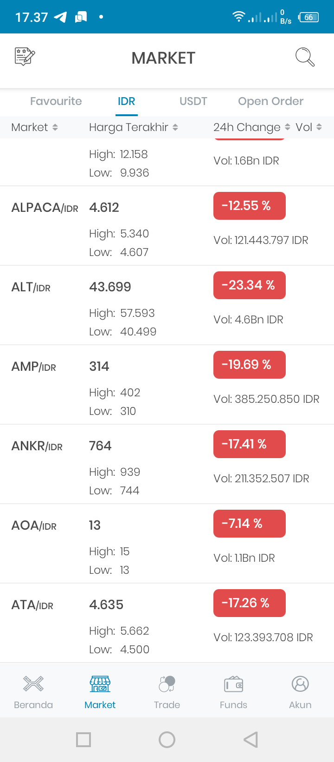
Task: Open the Trade icon in bottom bar
Action: (167, 684)
